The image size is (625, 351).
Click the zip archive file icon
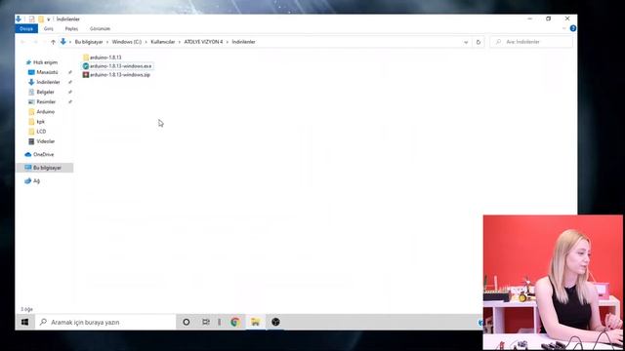pos(86,75)
